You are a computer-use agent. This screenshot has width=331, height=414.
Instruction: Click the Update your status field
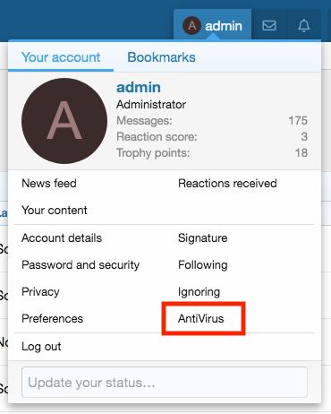tap(165, 383)
